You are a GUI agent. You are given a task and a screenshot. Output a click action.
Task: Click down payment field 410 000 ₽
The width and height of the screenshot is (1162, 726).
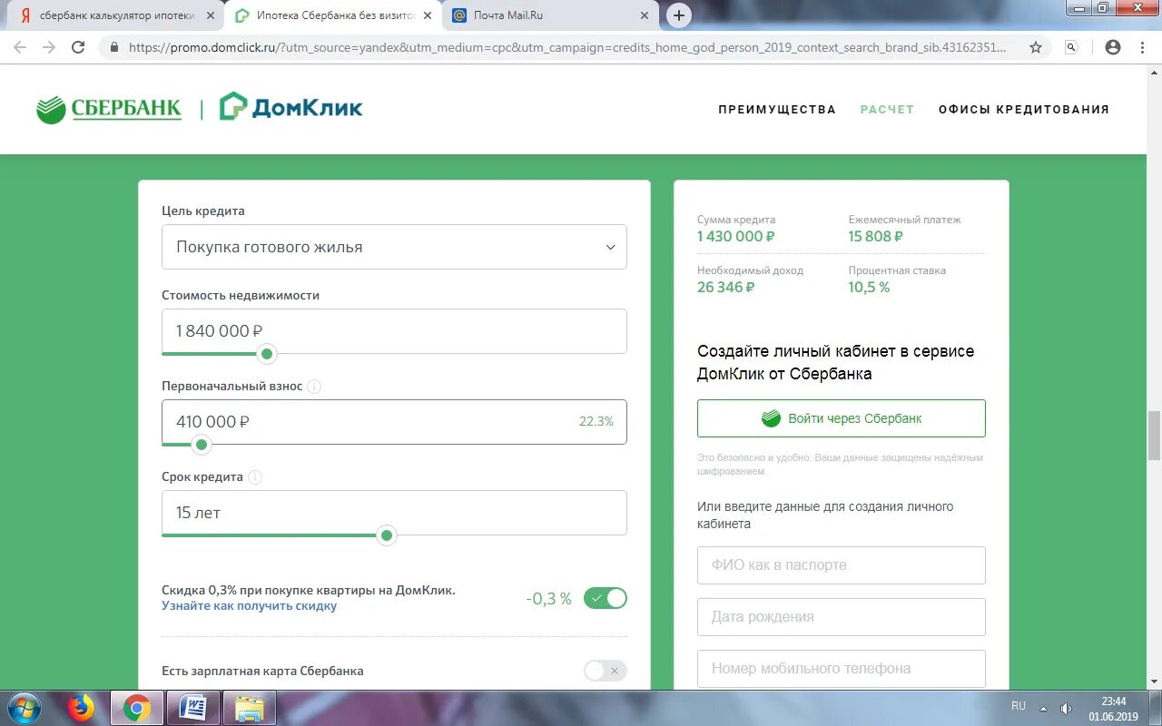click(x=394, y=422)
